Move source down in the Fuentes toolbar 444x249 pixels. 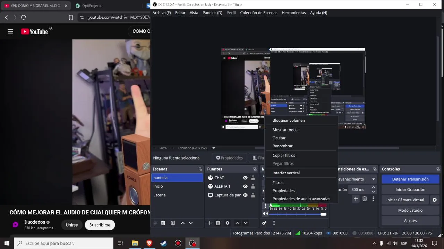click(x=246, y=223)
